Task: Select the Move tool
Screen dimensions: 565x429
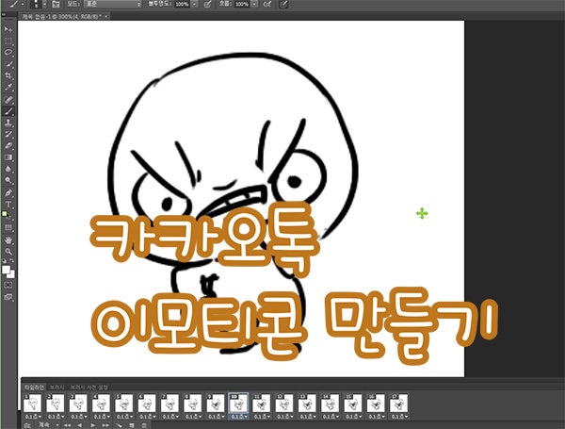Action: click(8, 29)
